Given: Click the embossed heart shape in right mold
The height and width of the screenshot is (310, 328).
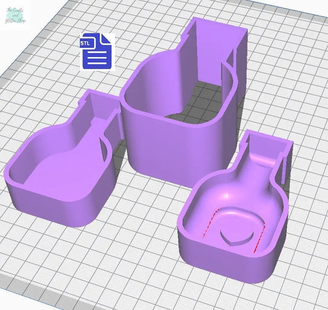Looking at the screenshot, I should coord(237,235).
